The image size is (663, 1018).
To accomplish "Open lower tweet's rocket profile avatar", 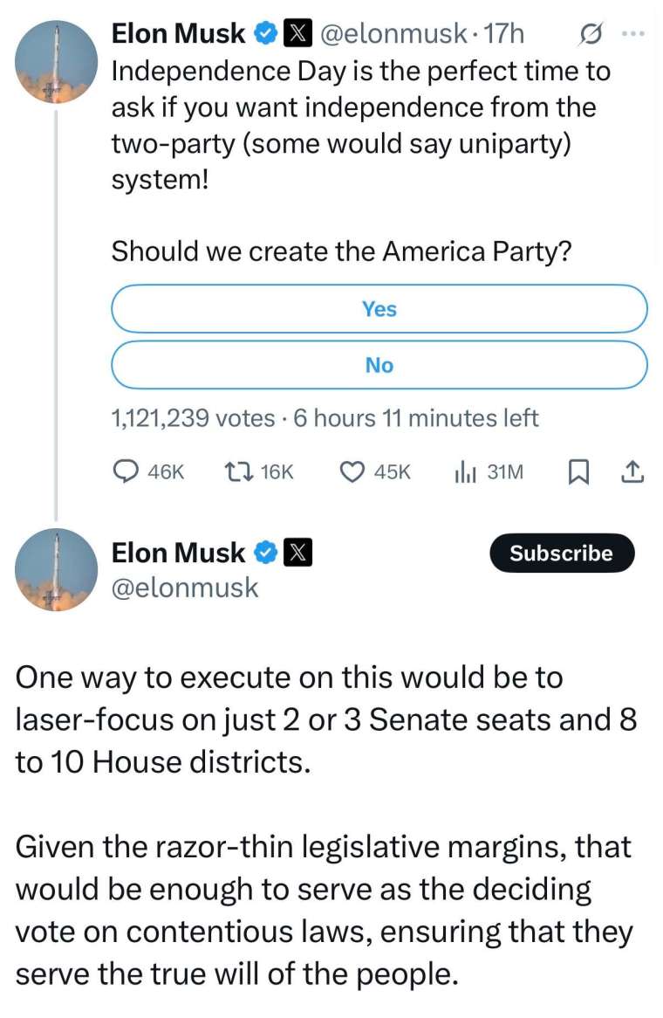I will 56,569.
